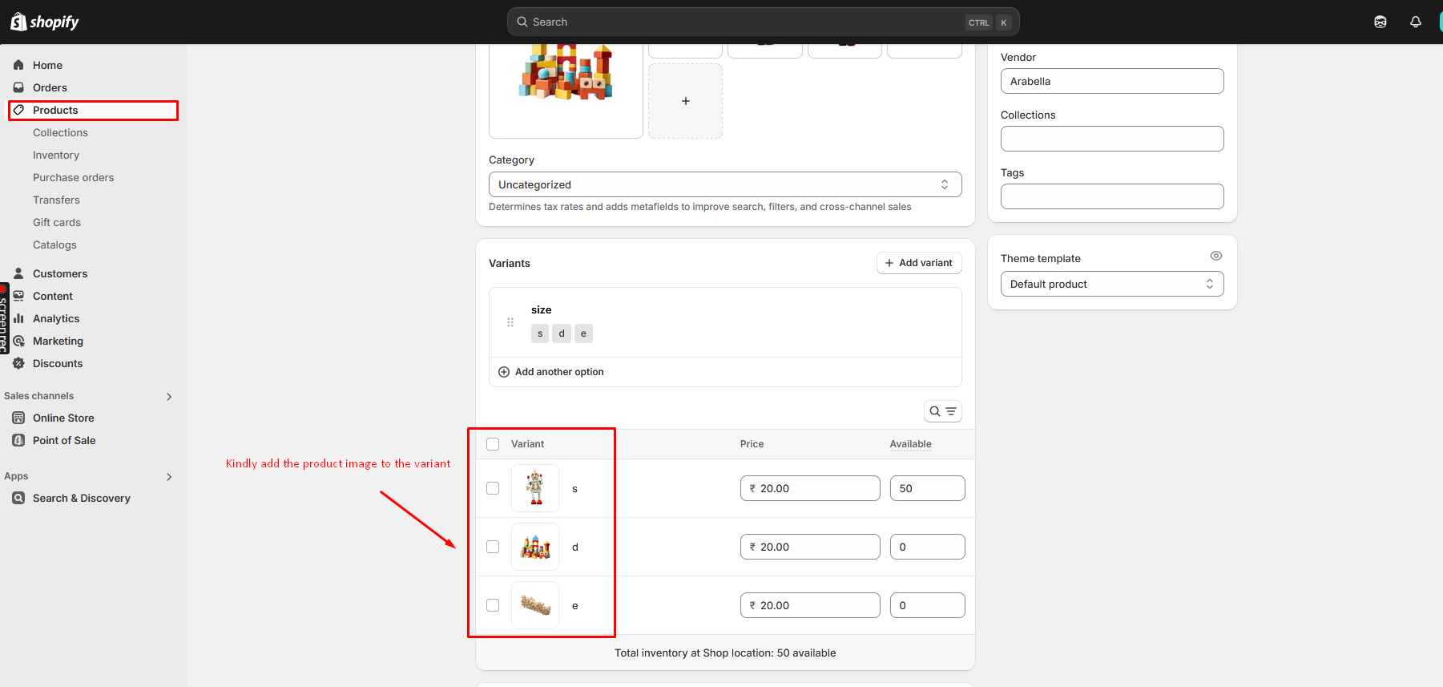Screen dimensions: 1443x687
Task: Open the Category dropdown
Action: pos(725,184)
